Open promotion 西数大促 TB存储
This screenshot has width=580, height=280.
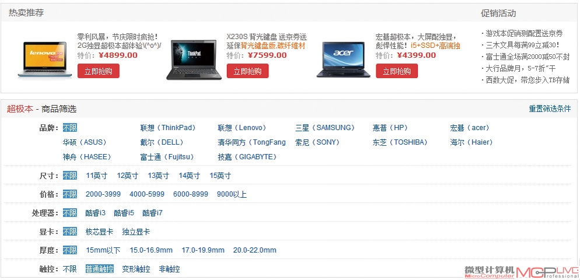(x=527, y=80)
